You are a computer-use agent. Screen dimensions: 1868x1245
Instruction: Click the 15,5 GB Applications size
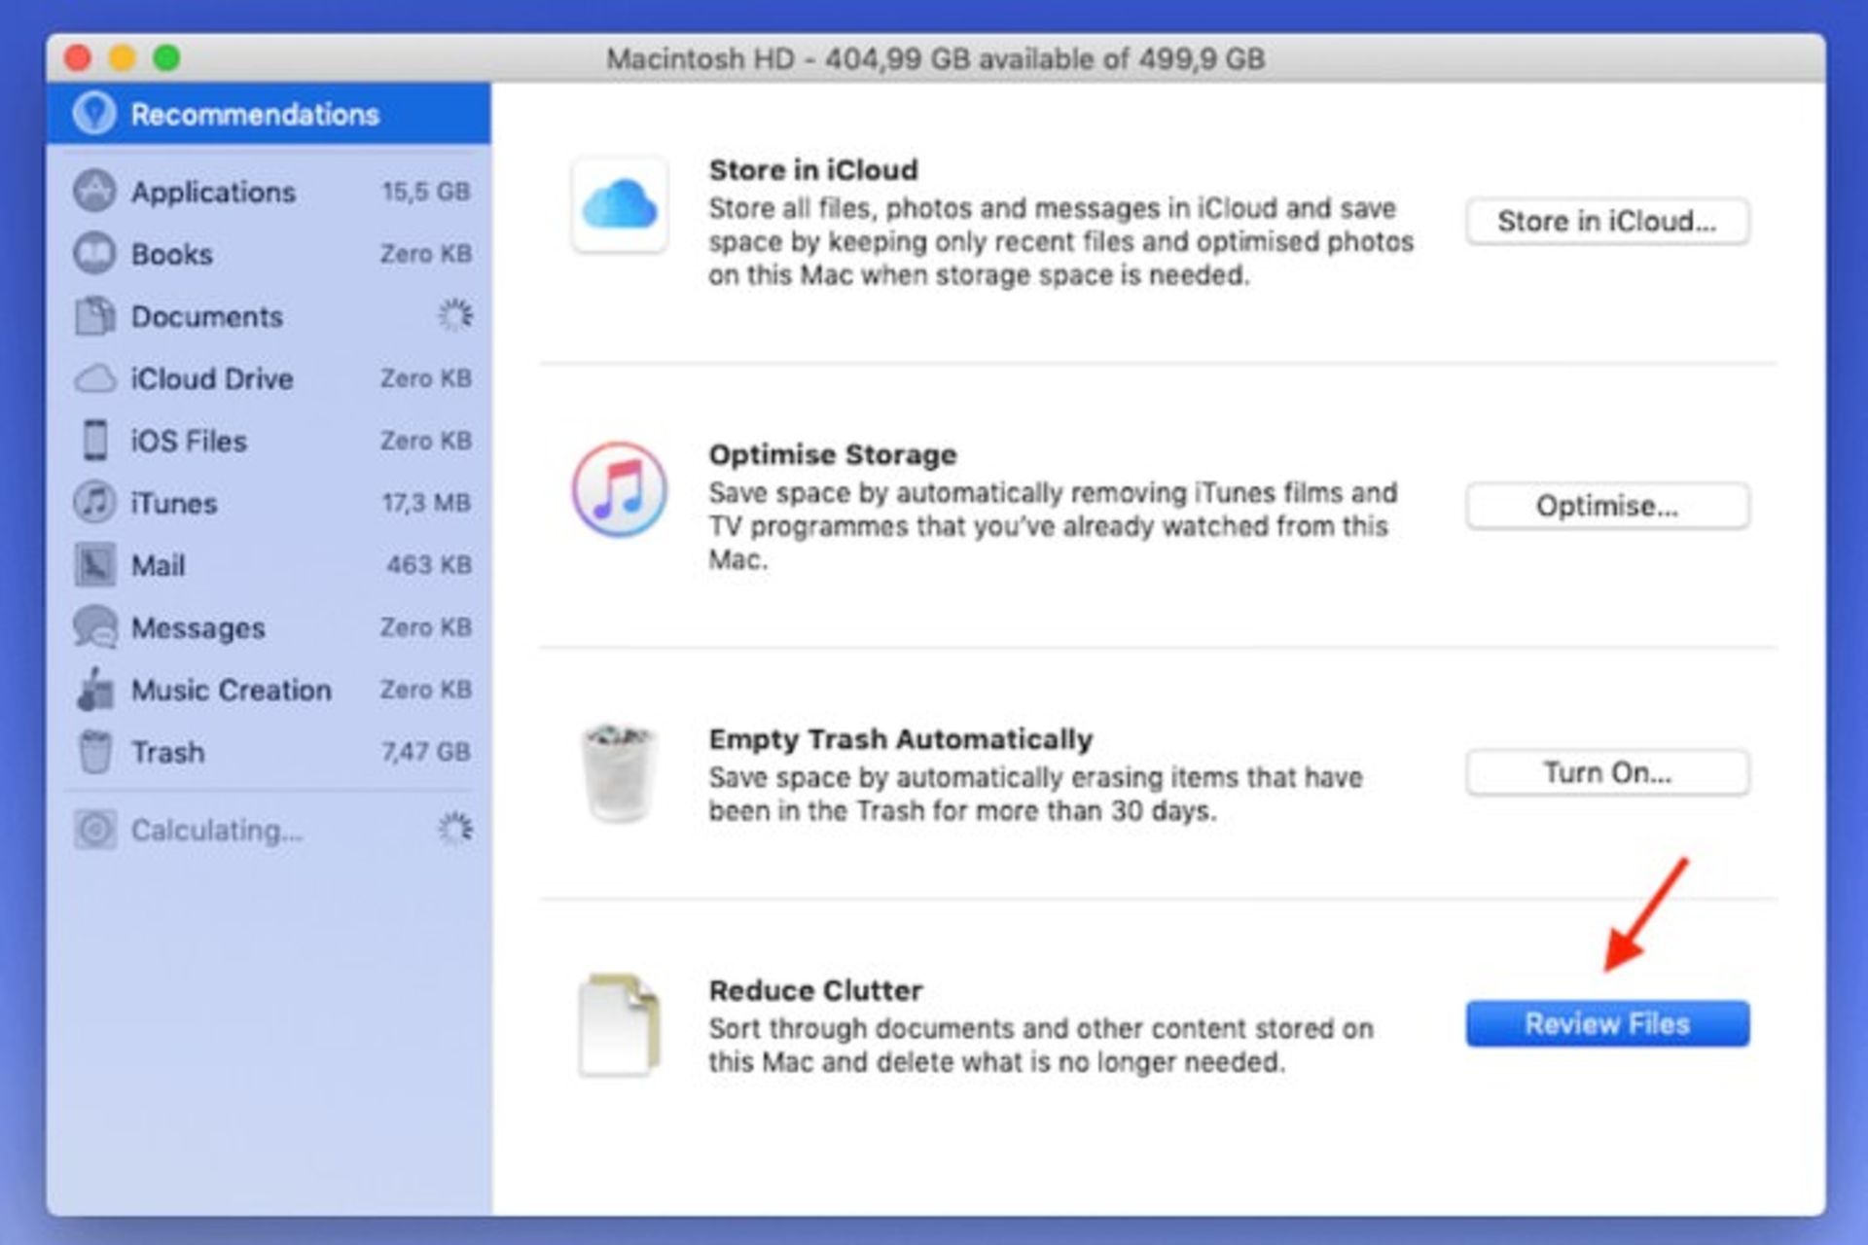point(426,192)
